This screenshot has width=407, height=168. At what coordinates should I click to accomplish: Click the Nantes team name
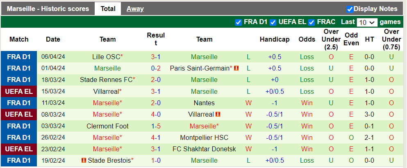[x=204, y=103]
